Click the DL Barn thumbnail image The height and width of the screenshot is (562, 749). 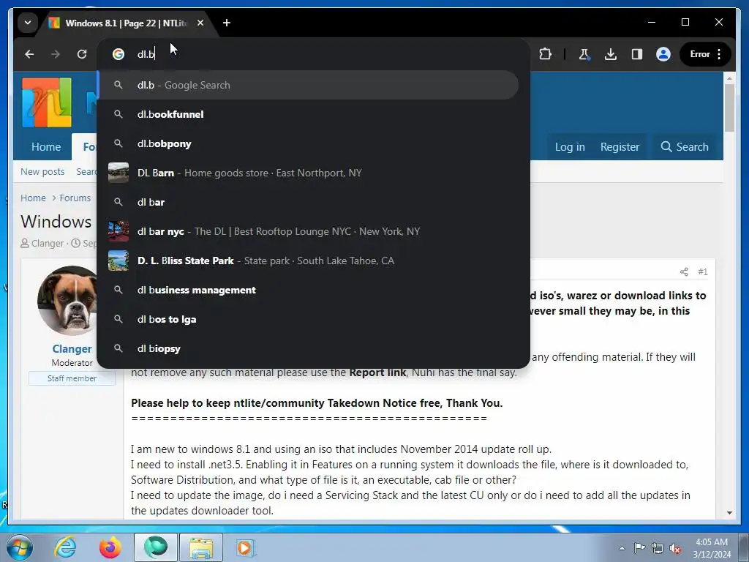tap(118, 173)
